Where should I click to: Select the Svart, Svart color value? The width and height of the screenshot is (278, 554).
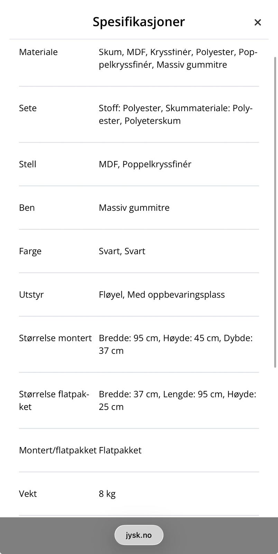122,251
